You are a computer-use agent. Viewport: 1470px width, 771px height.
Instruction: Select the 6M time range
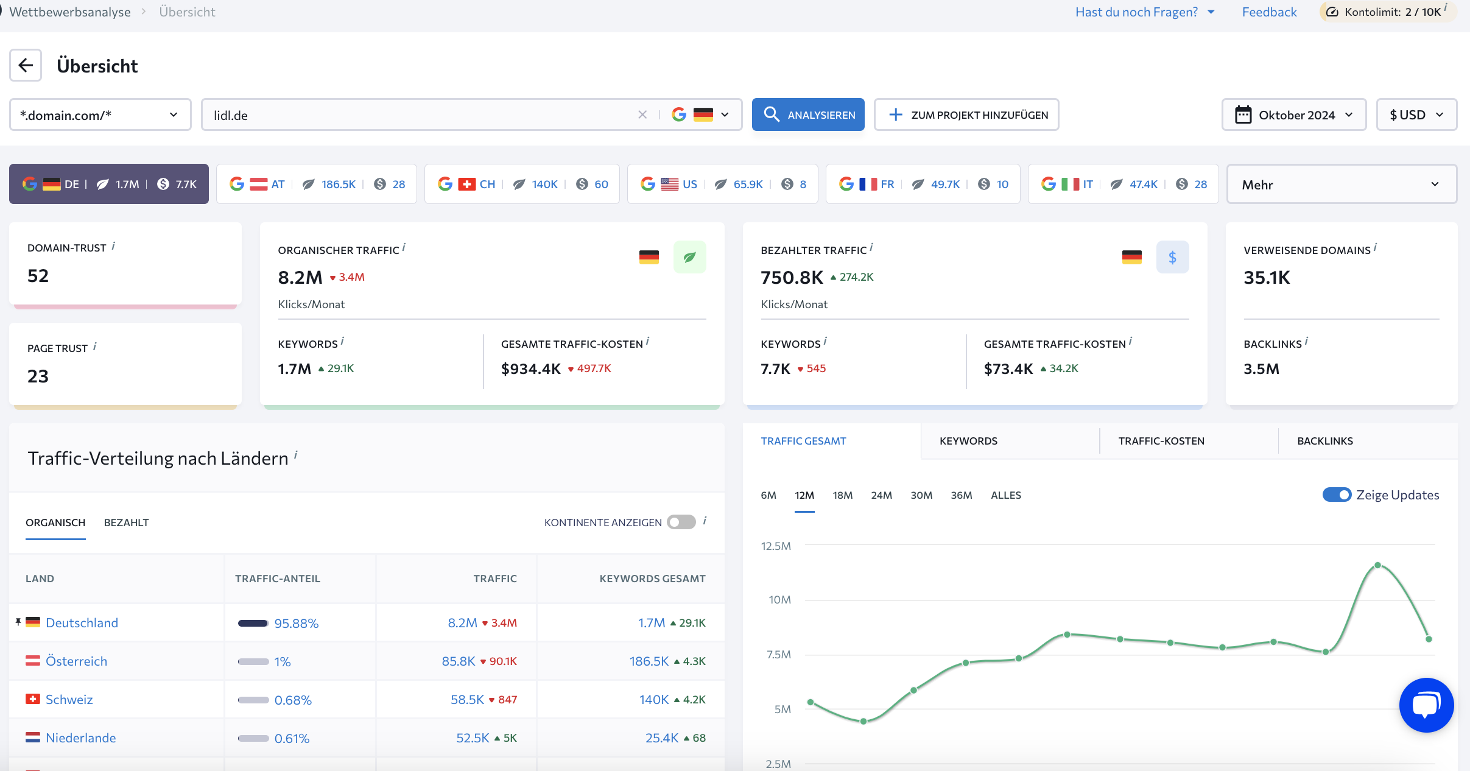point(768,495)
